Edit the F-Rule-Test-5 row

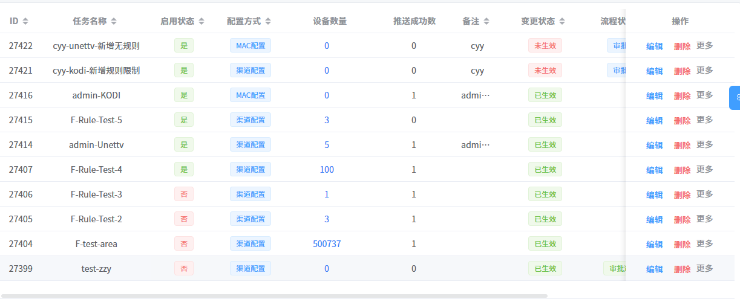[x=655, y=120]
